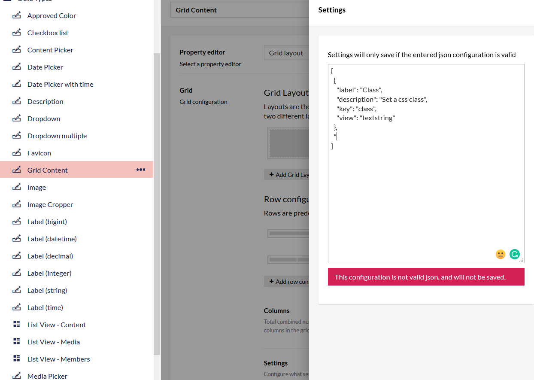Open the emoji picker in the JSON editor
The height and width of the screenshot is (380, 534).
point(501,254)
